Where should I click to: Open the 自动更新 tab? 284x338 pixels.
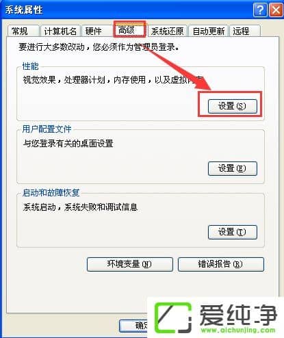(x=209, y=31)
